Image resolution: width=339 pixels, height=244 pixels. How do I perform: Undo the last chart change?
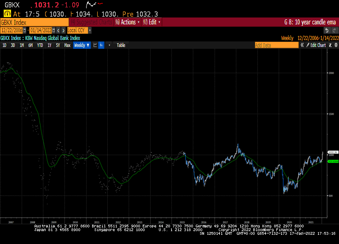click(327, 30)
